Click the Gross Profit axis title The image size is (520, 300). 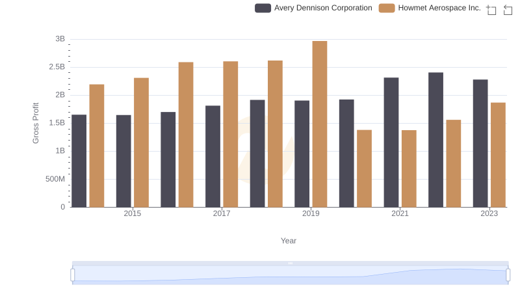[36, 123]
